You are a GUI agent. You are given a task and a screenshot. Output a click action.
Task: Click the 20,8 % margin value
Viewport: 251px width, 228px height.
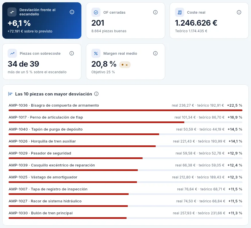pos(104,64)
